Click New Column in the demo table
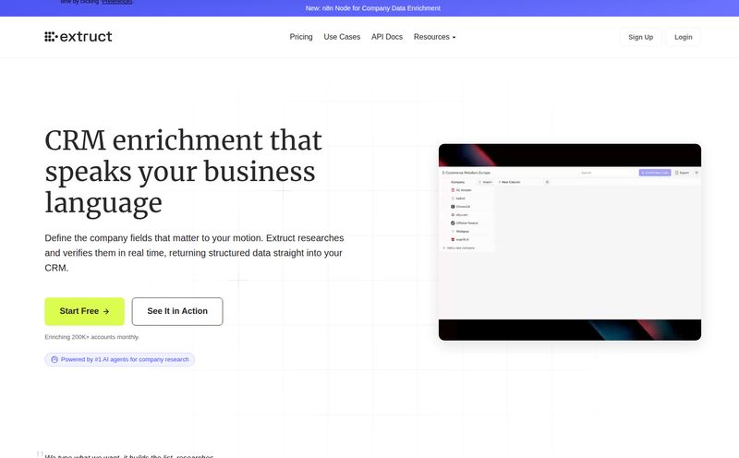This screenshot has width=739, height=458. pyautogui.click(x=509, y=182)
